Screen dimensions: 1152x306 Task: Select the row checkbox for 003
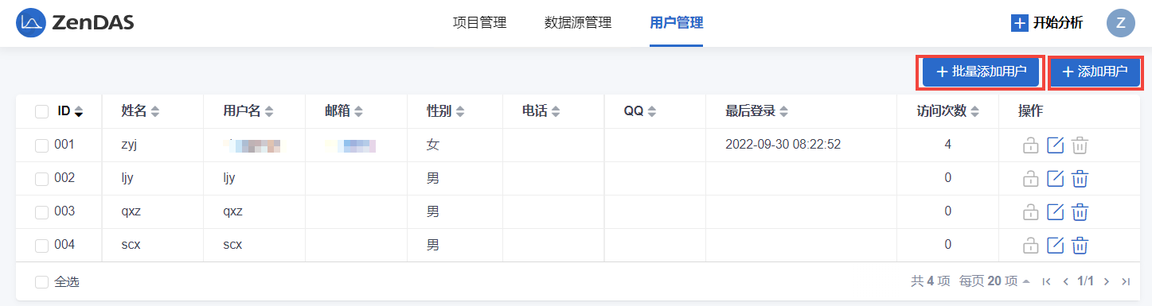(41, 212)
